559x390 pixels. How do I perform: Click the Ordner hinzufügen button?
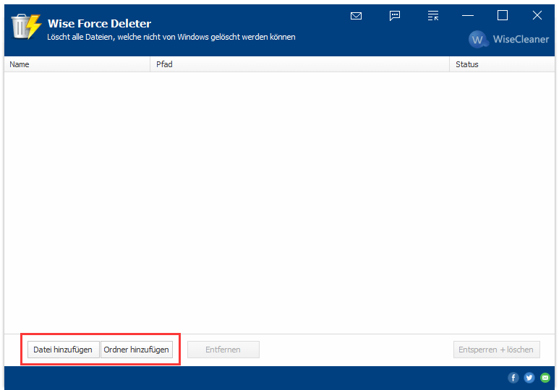(x=137, y=350)
